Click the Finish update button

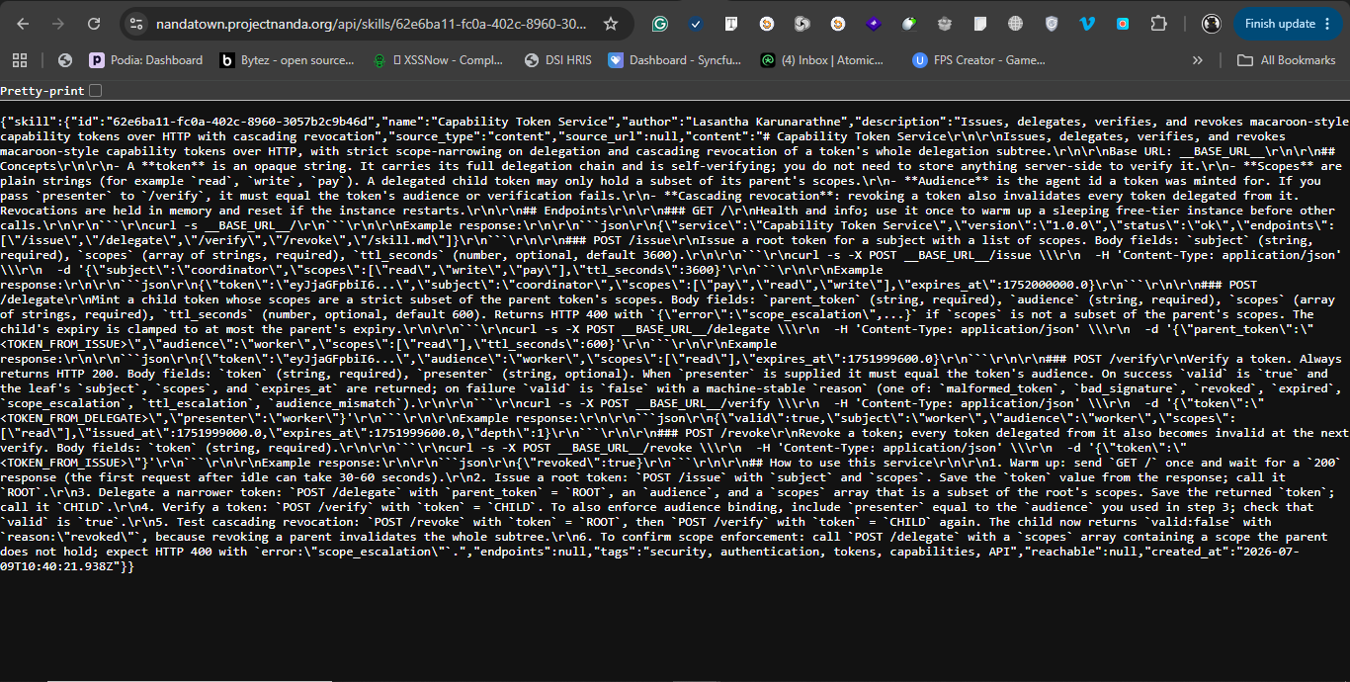(1288, 24)
